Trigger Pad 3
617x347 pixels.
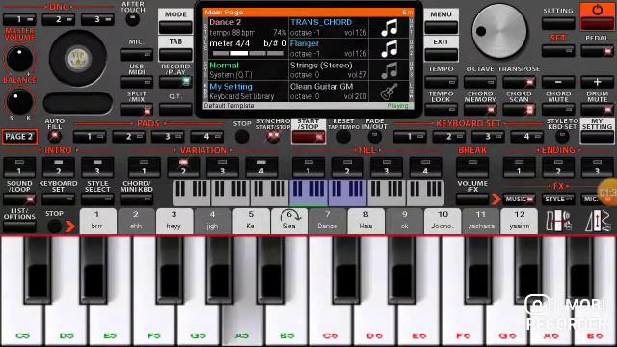pyautogui.click(x=168, y=137)
